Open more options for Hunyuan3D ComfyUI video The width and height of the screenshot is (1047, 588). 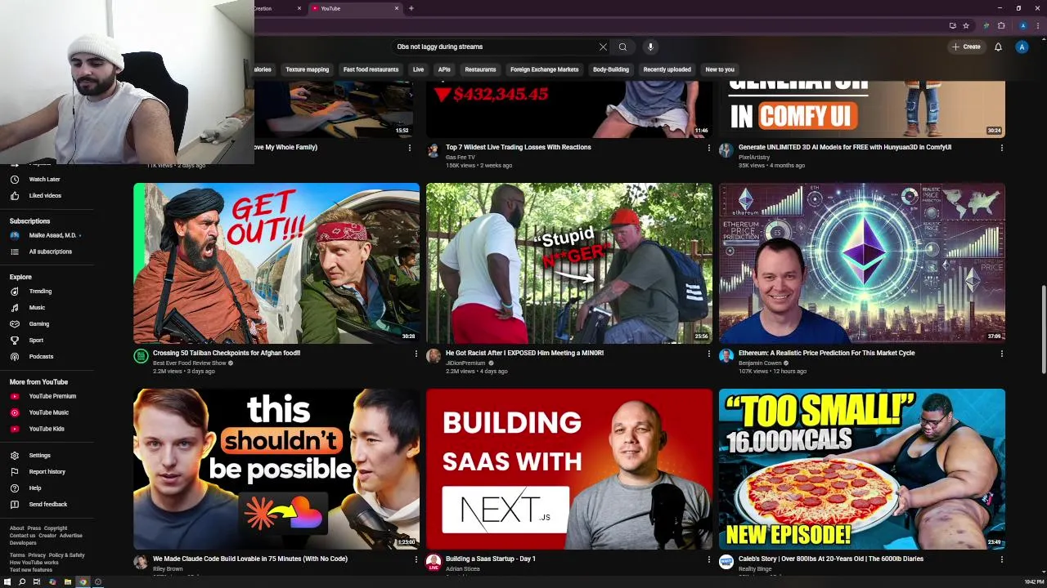[1001, 148]
